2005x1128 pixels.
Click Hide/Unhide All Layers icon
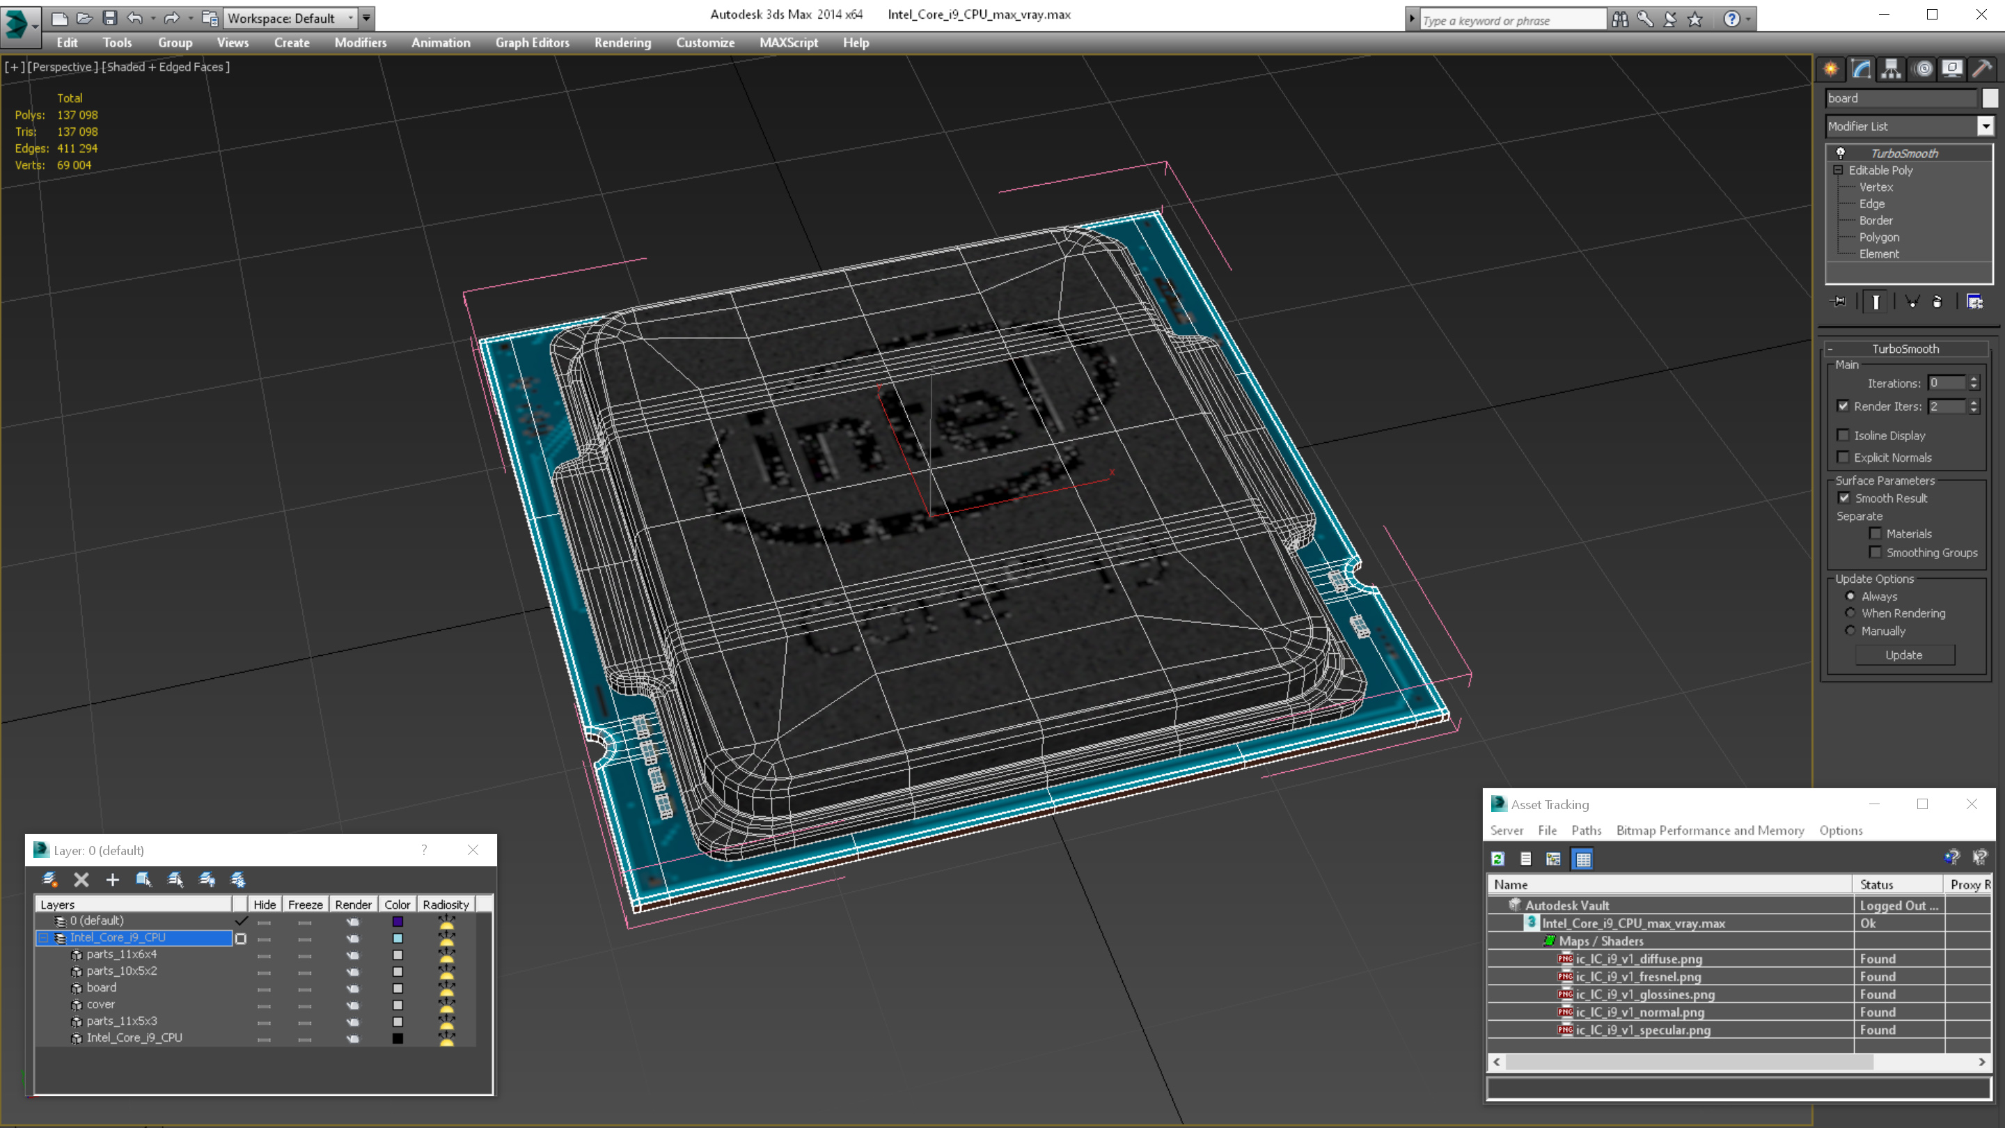pyautogui.click(x=207, y=879)
